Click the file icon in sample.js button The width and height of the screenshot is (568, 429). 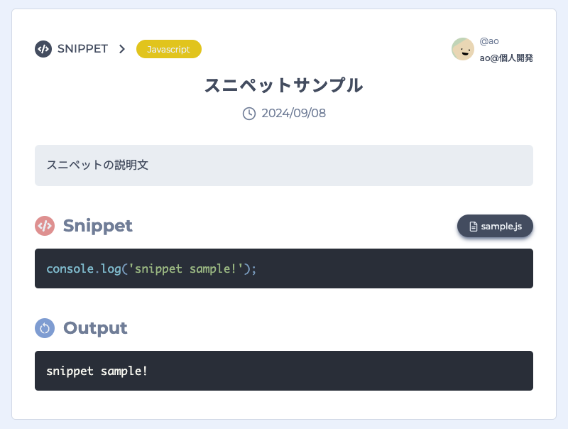point(474,227)
